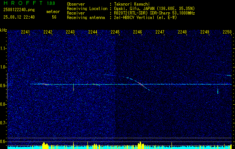Viewport: 235px width, 149px height.
Task: Click time marker 2244
Action: (x=93, y=32)
